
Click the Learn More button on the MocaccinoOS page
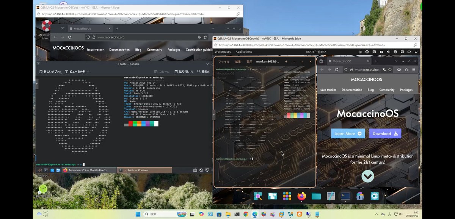pyautogui.click(x=348, y=133)
